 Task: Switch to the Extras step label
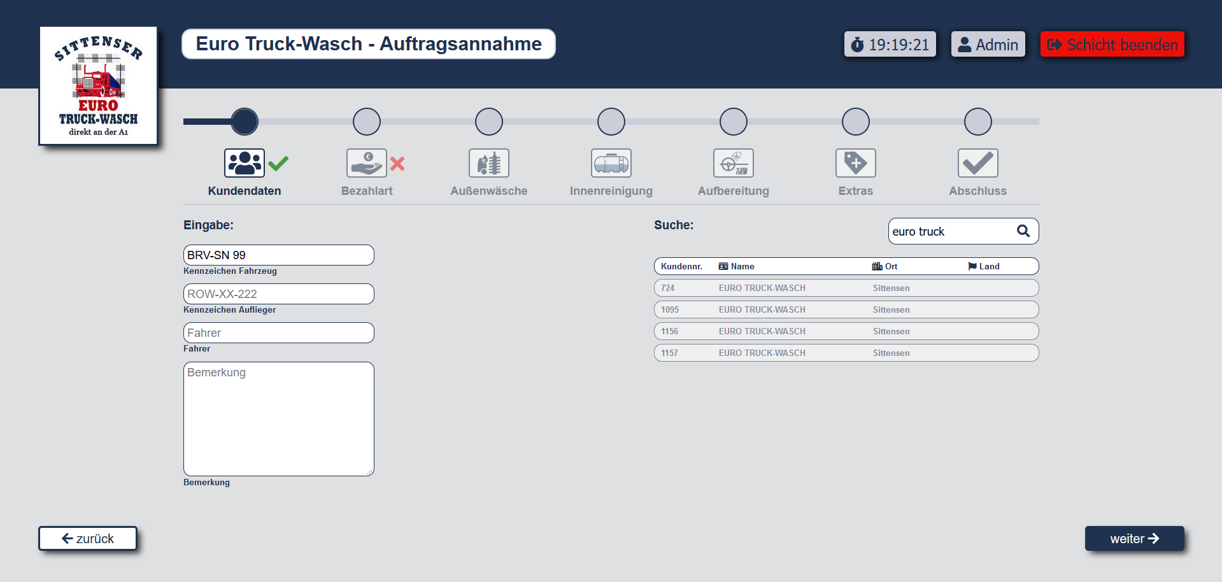pyautogui.click(x=856, y=191)
